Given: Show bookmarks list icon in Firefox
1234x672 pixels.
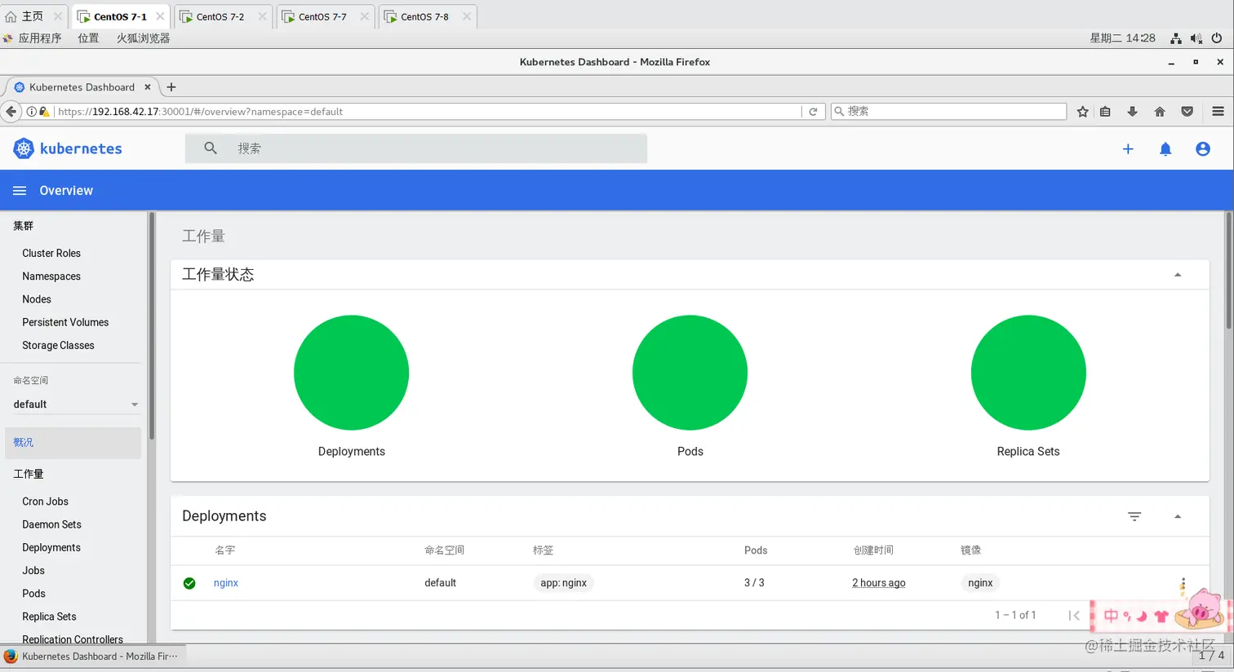Looking at the screenshot, I should point(1105,112).
